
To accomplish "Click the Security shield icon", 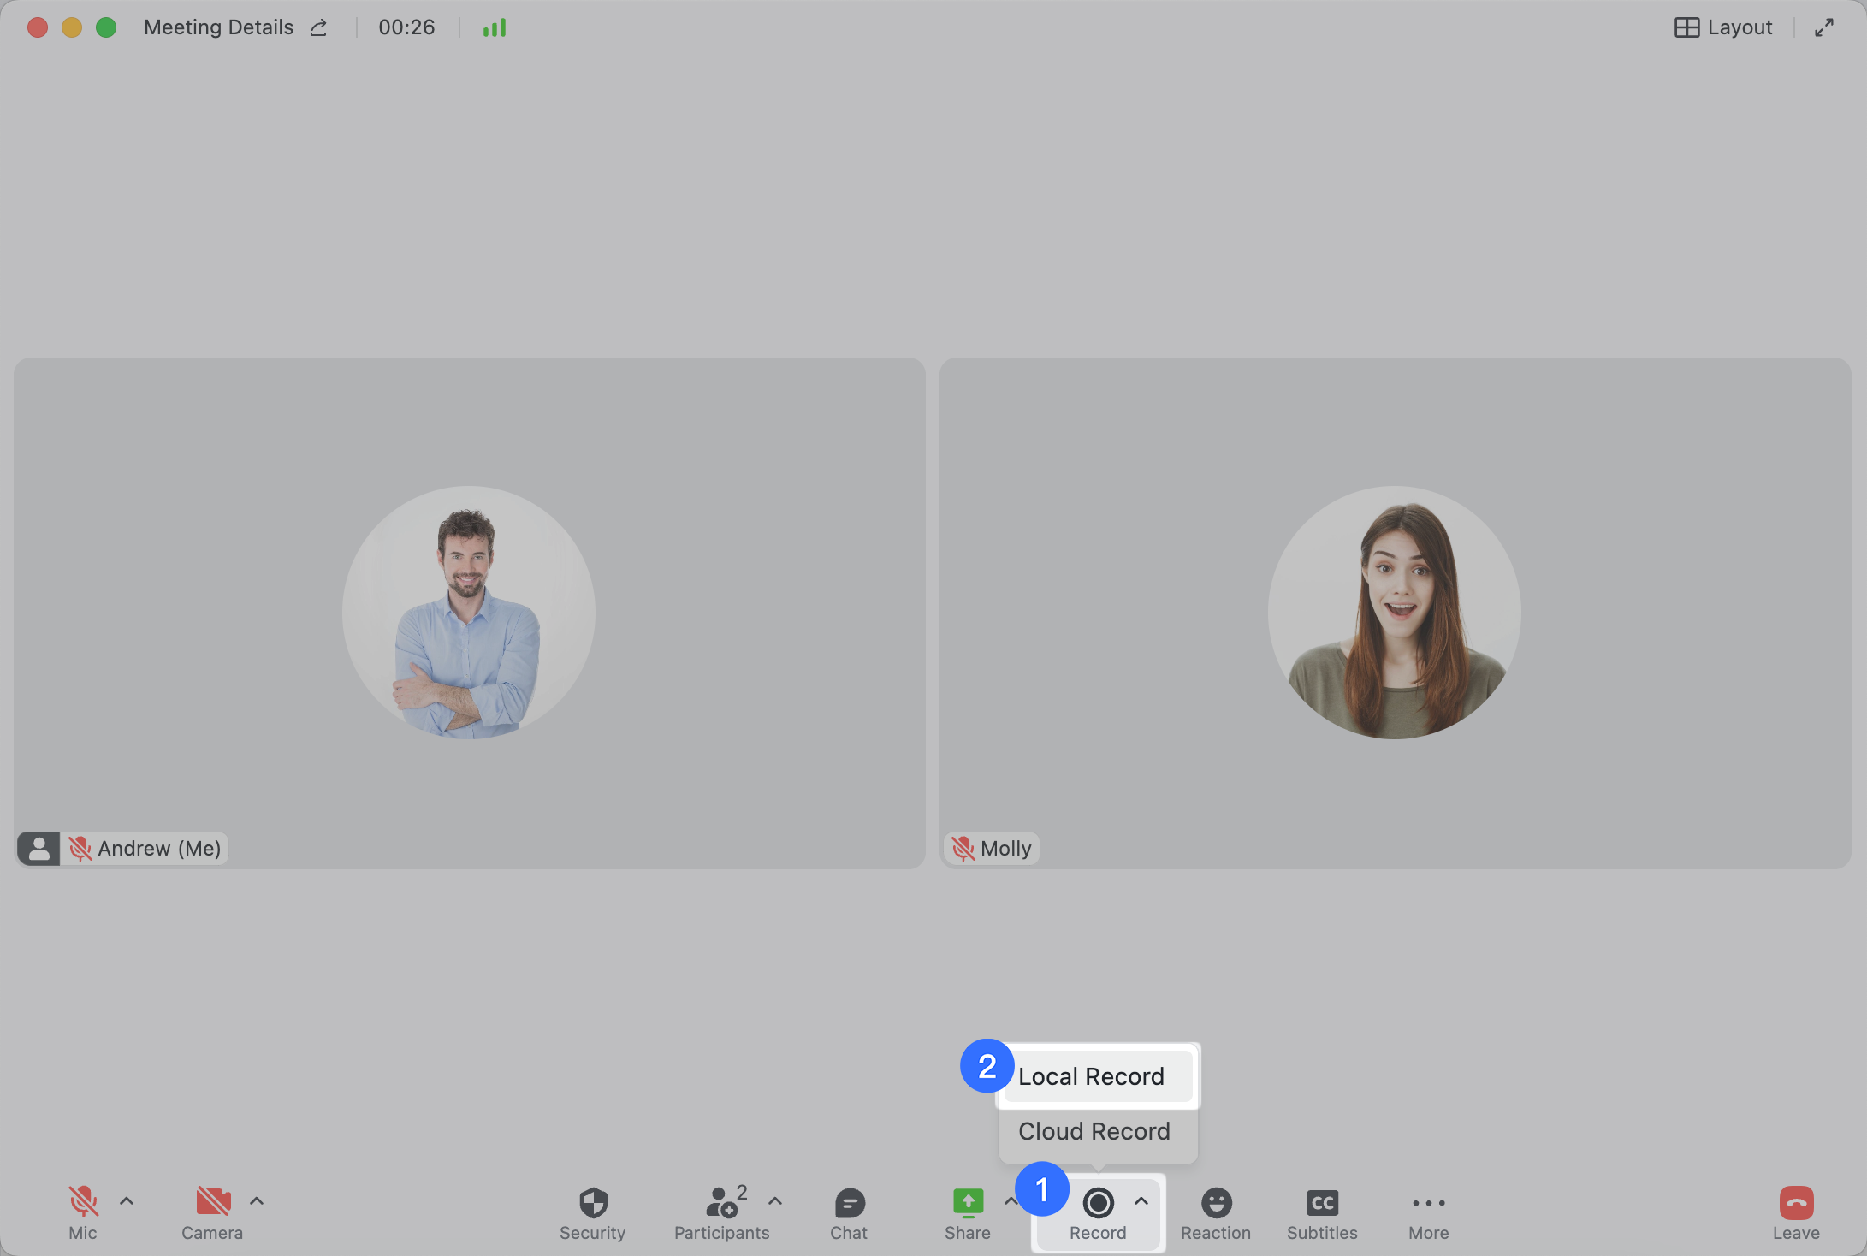I will tap(592, 1202).
